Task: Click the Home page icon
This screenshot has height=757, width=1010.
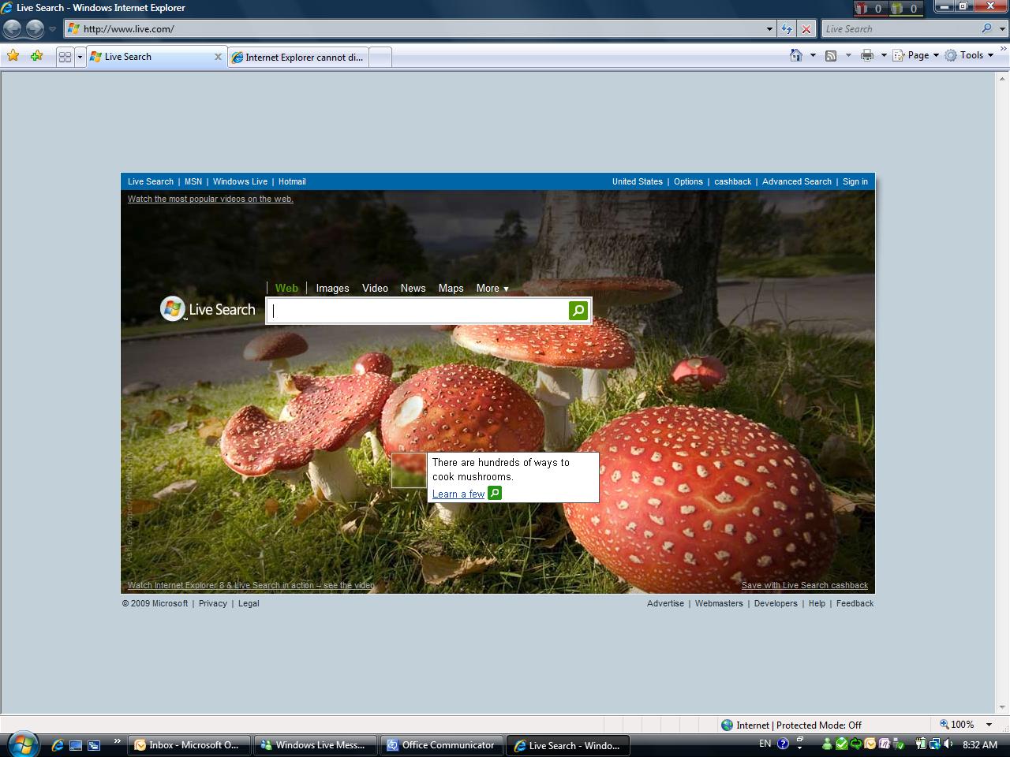Action: (x=796, y=55)
